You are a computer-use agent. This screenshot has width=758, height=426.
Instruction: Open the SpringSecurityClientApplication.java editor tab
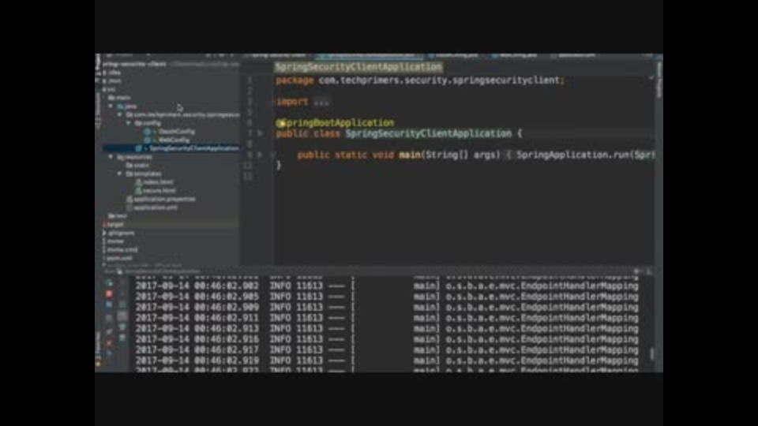(x=370, y=55)
